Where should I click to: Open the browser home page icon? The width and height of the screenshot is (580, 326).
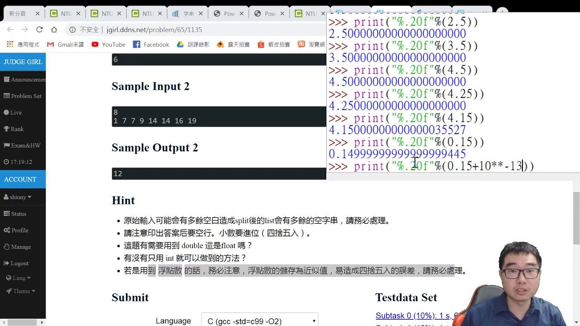pyautogui.click(x=54, y=29)
